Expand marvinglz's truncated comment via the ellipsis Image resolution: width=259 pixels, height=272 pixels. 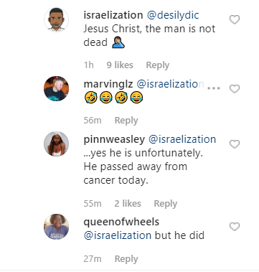coord(214,88)
